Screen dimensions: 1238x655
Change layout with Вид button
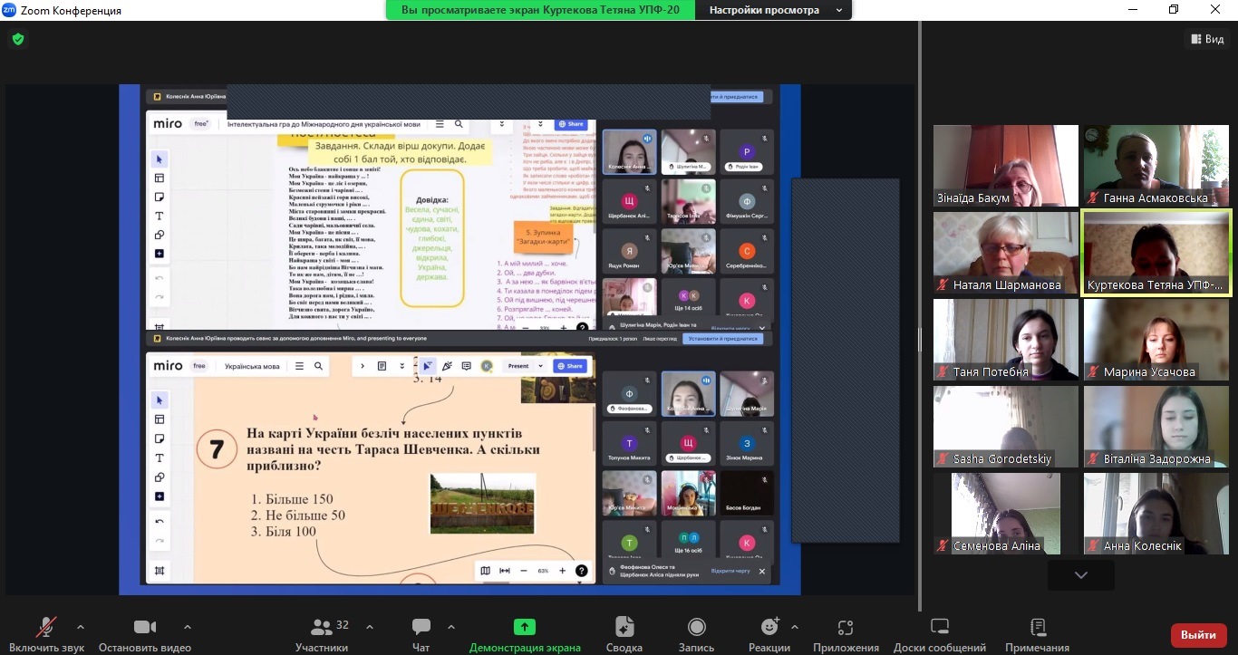point(1206,39)
